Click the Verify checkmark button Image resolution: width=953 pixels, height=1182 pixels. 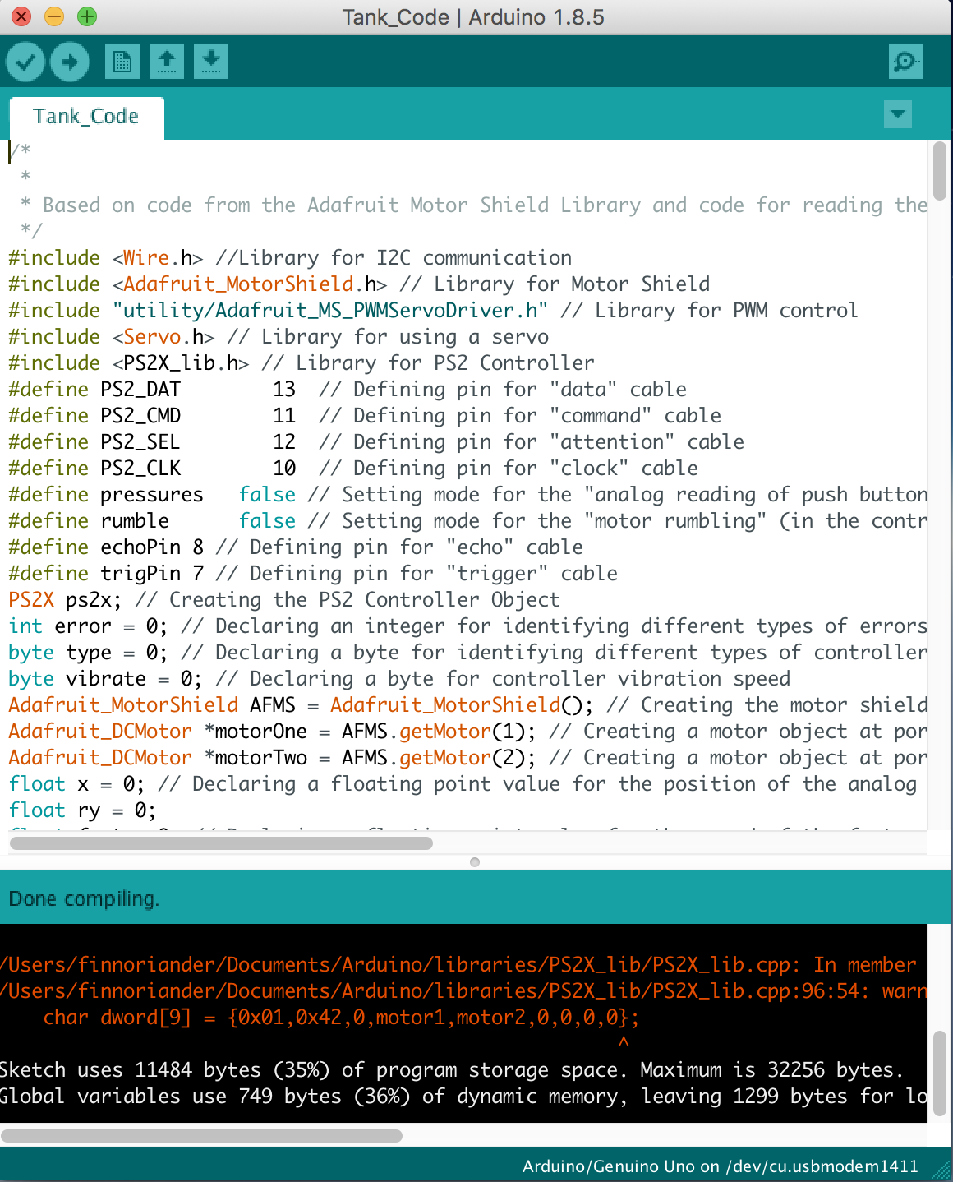25,62
